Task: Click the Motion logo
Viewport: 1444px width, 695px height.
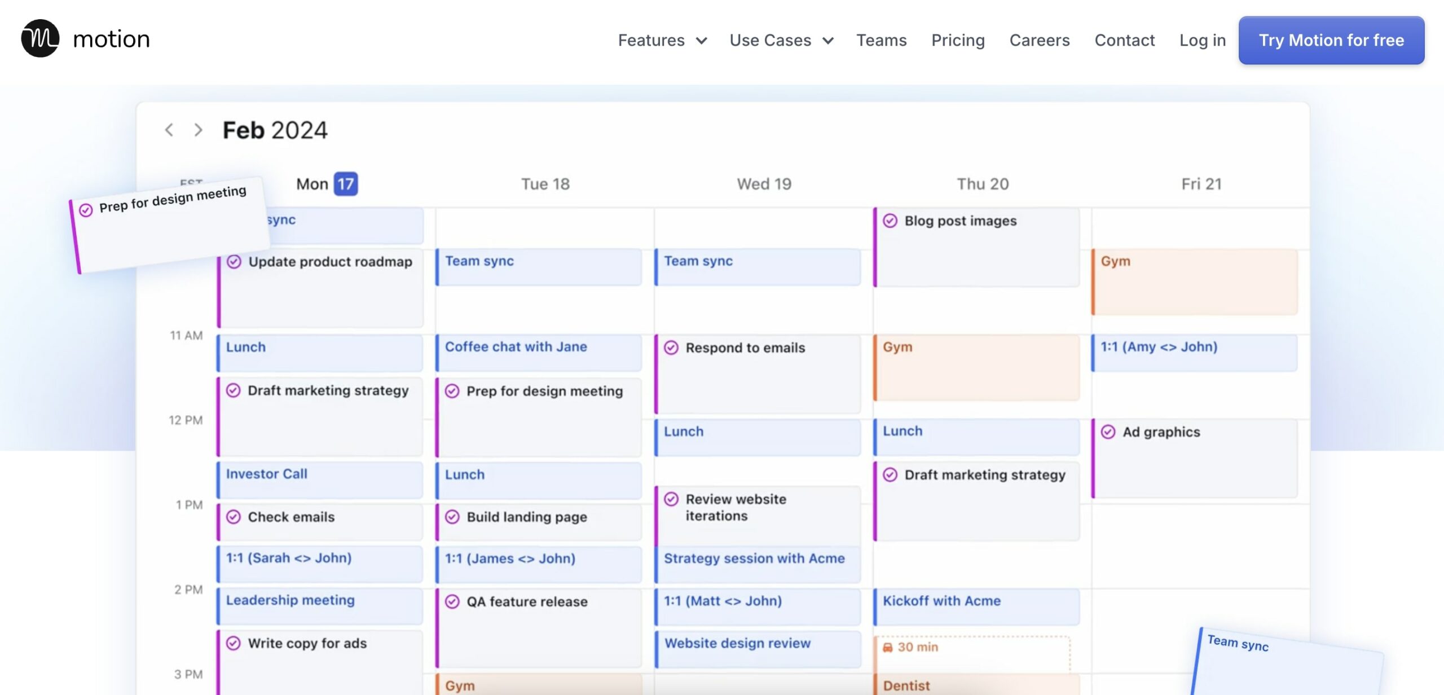Action: [85, 38]
